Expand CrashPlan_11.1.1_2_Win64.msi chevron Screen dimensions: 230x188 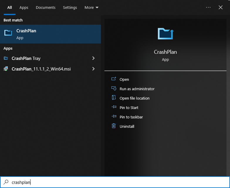click(93, 69)
